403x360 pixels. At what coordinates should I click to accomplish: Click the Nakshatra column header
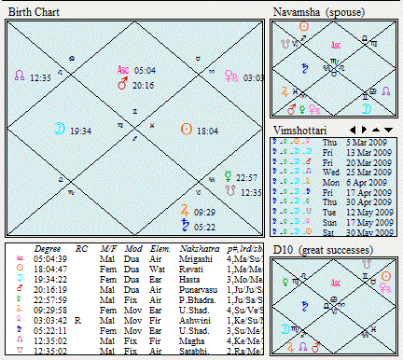point(200,249)
